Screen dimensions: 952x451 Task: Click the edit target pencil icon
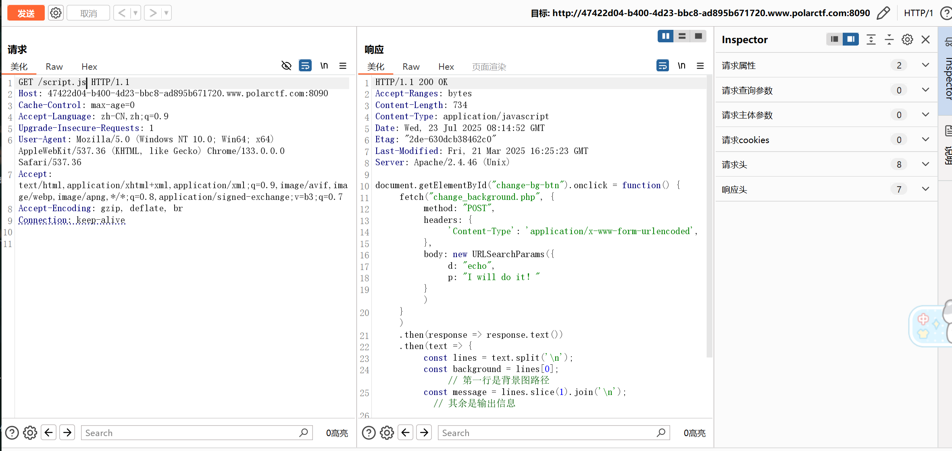tap(883, 13)
